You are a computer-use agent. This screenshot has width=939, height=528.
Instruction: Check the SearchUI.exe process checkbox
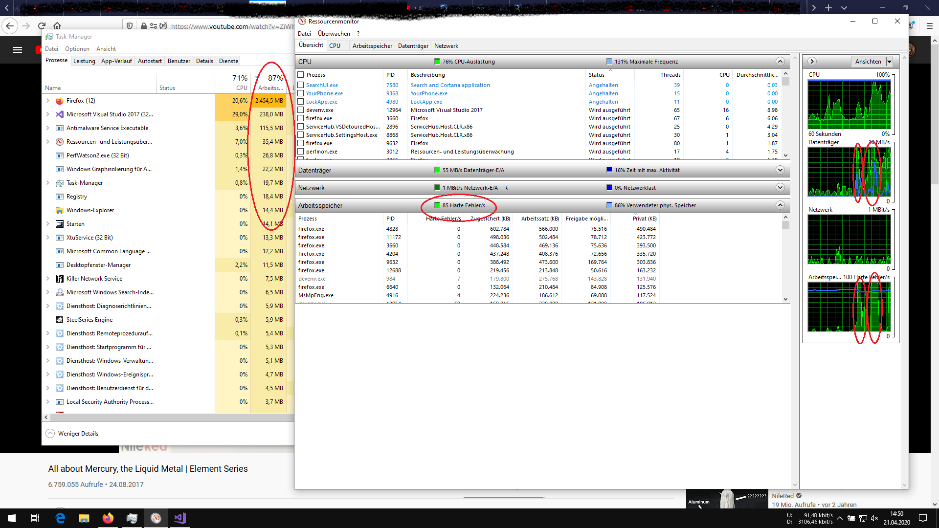click(x=301, y=85)
